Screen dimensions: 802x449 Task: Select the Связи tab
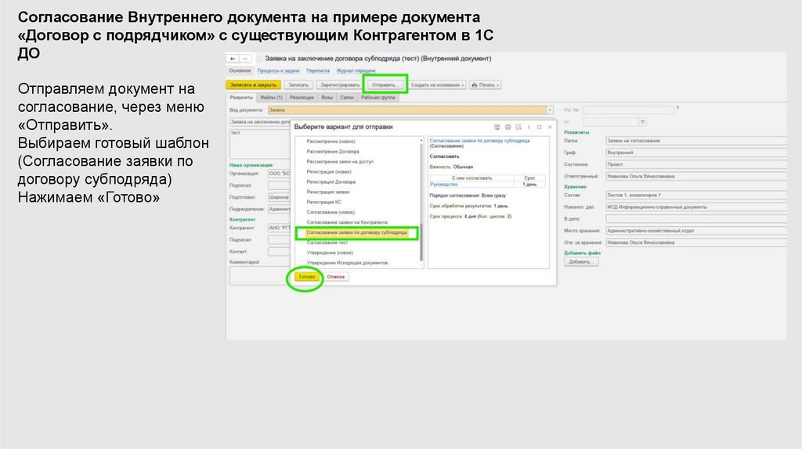point(347,98)
